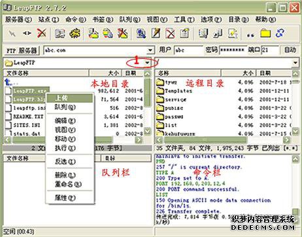Click the remote 'tywz' folder icon

pos(160,82)
